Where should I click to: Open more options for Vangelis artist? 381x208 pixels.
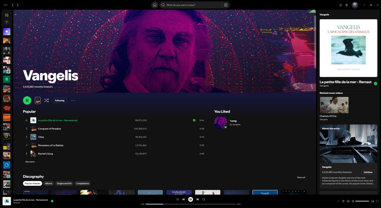point(73,101)
